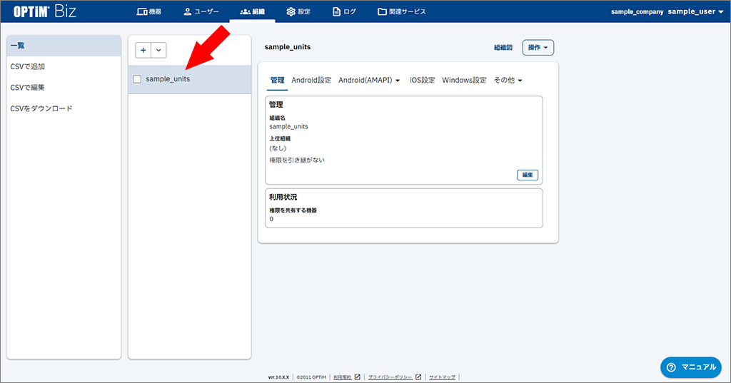Expand the Android(AMAPI) dropdown tab
The width and height of the screenshot is (731, 383).
pos(369,81)
